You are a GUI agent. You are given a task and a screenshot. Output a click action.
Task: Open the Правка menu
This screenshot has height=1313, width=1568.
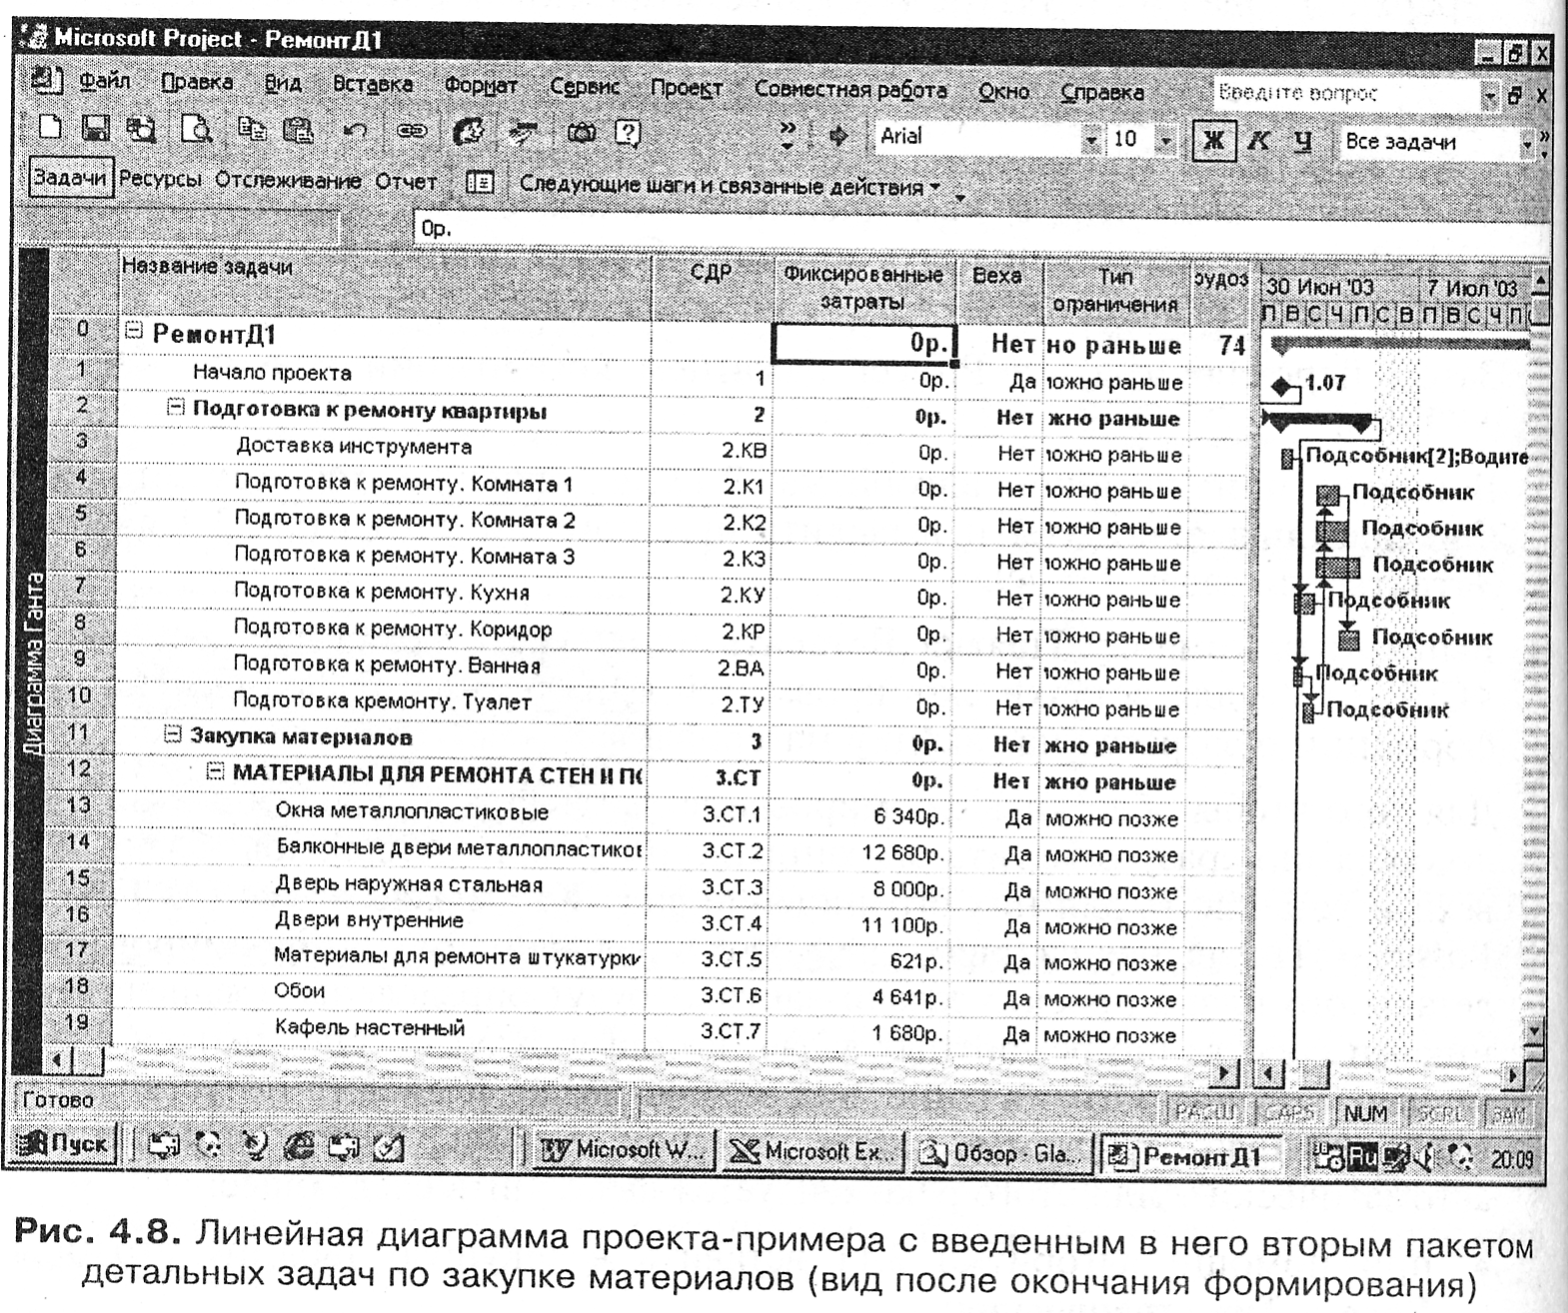(198, 83)
